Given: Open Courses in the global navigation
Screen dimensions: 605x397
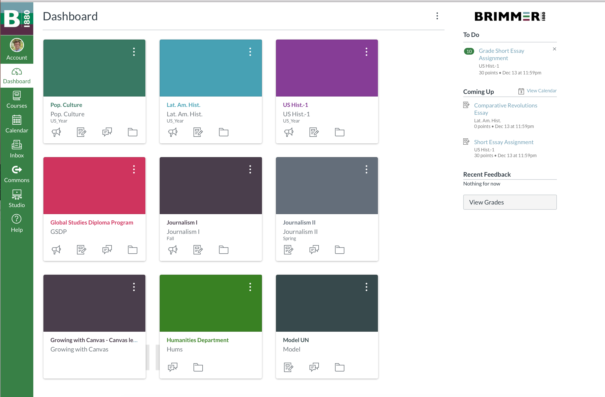Looking at the screenshot, I should (x=17, y=100).
